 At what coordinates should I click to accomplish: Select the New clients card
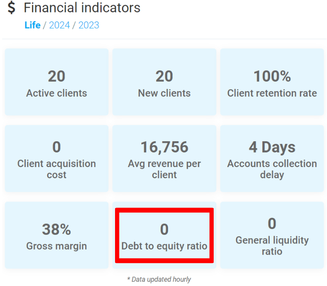coord(164,82)
